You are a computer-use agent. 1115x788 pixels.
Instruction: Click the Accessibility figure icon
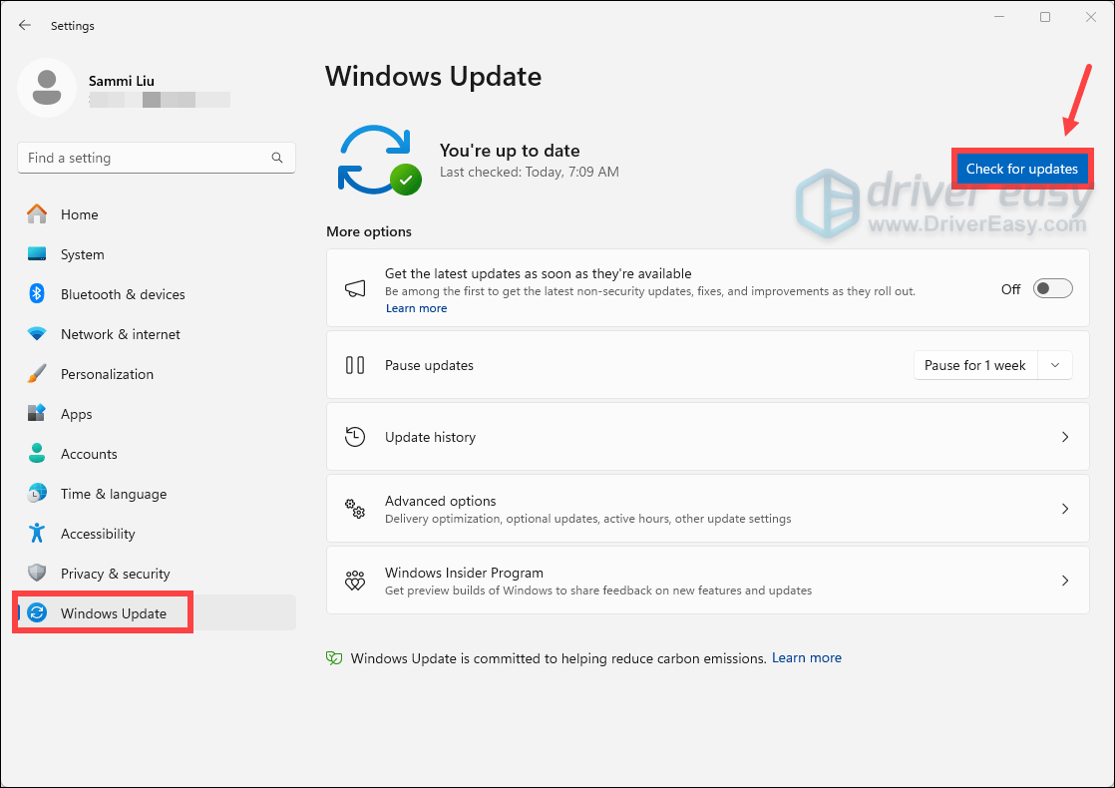(37, 534)
